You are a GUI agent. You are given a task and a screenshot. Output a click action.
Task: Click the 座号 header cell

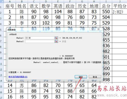[x=10, y=6]
